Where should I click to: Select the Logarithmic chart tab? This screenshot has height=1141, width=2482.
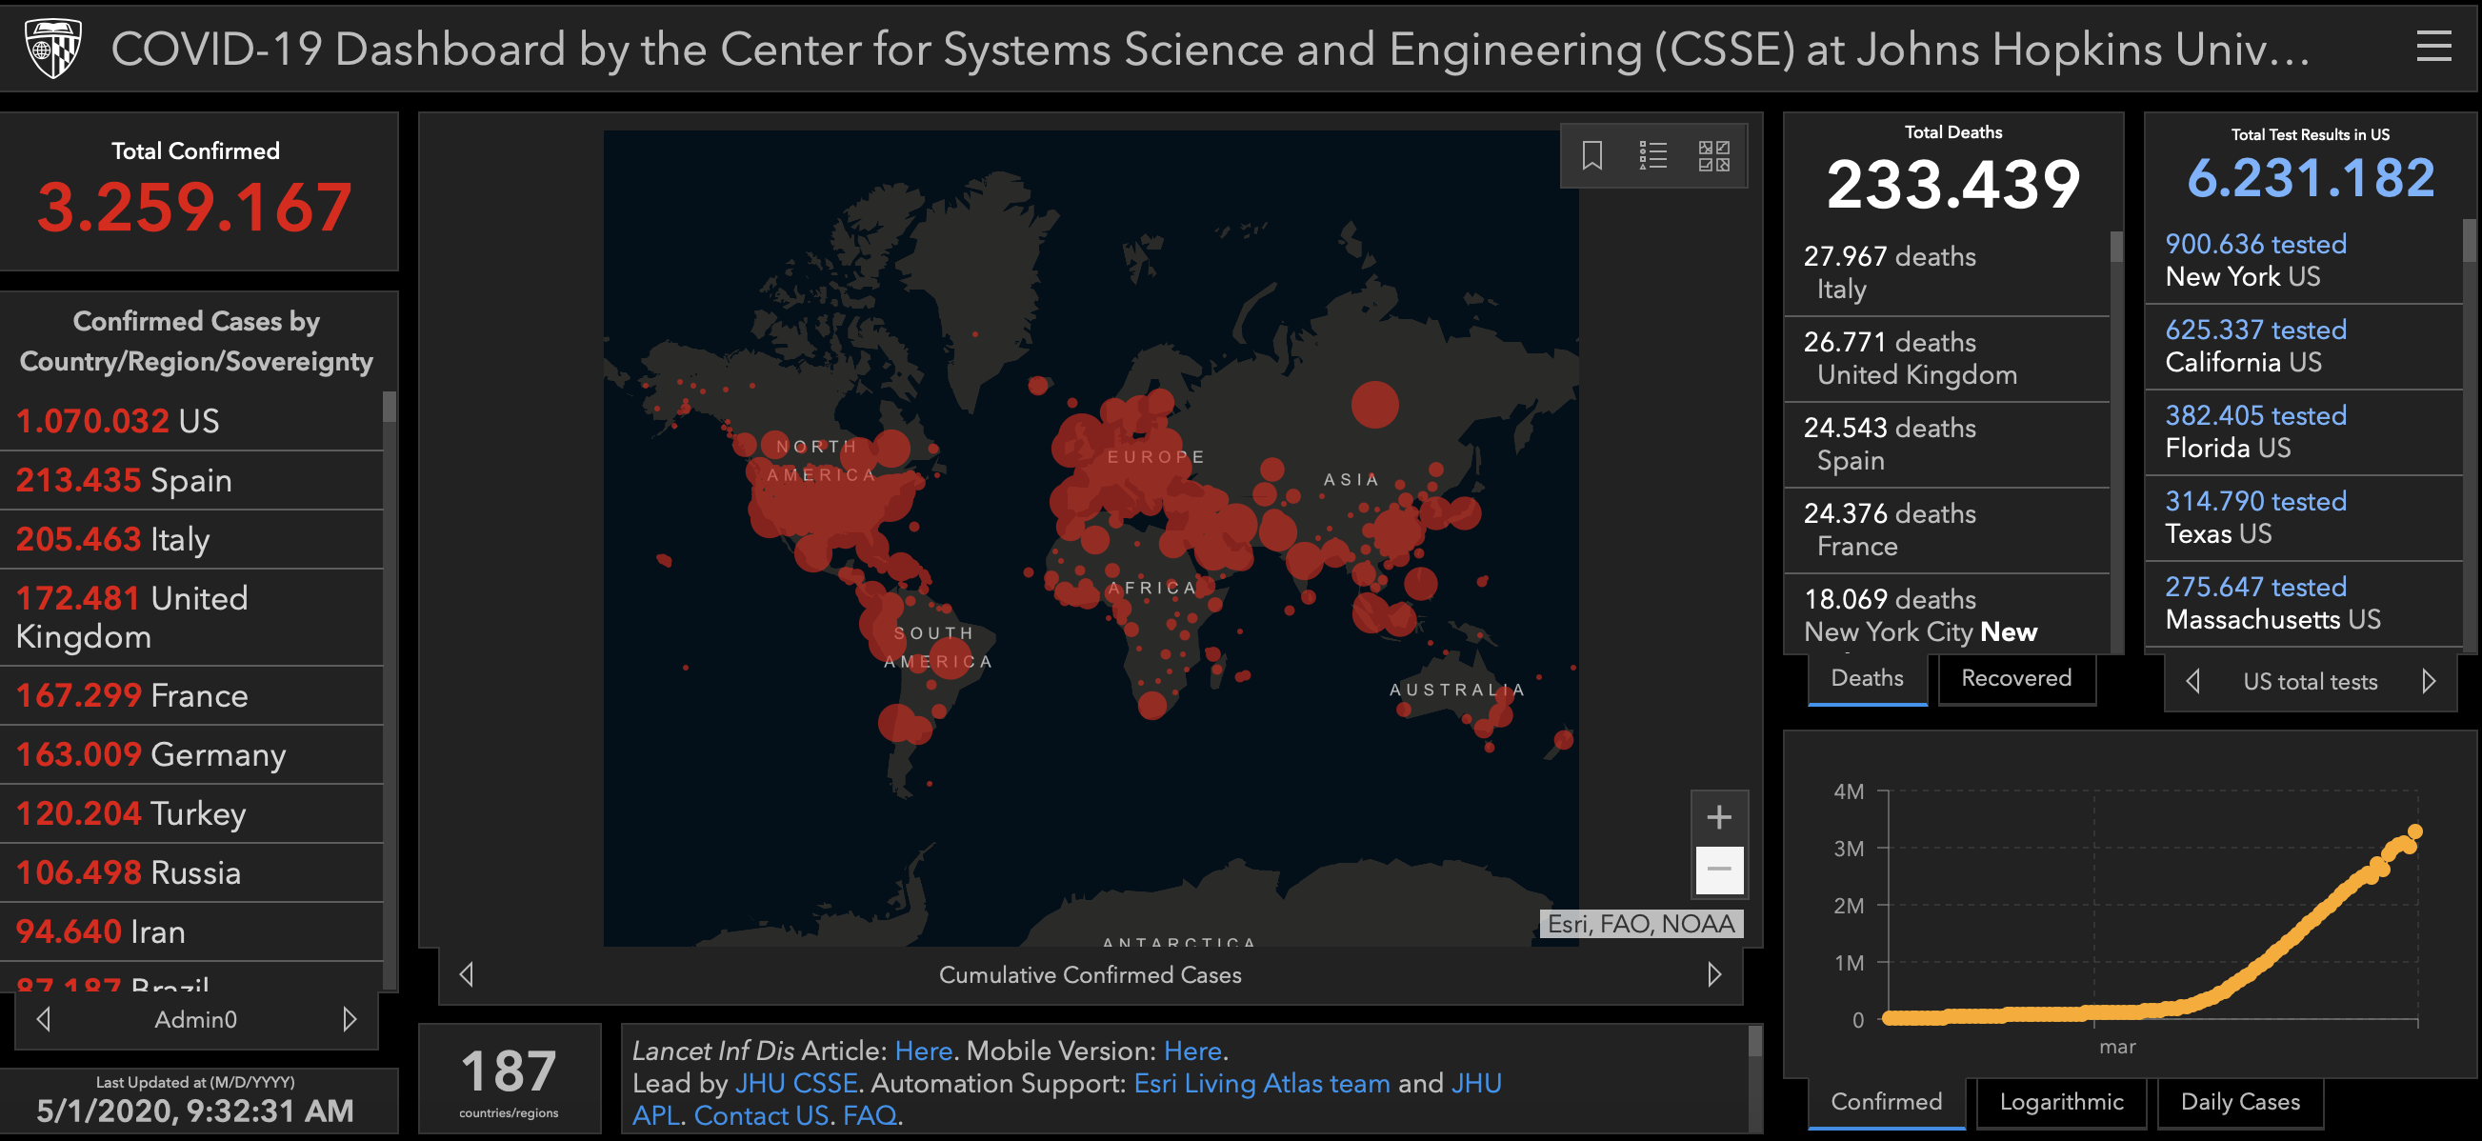(x=2061, y=1102)
